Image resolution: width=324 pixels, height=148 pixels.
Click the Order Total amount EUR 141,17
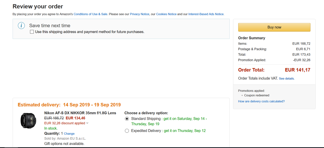pos(297,70)
